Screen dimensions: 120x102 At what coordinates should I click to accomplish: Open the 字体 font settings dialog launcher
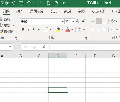coord(86,38)
